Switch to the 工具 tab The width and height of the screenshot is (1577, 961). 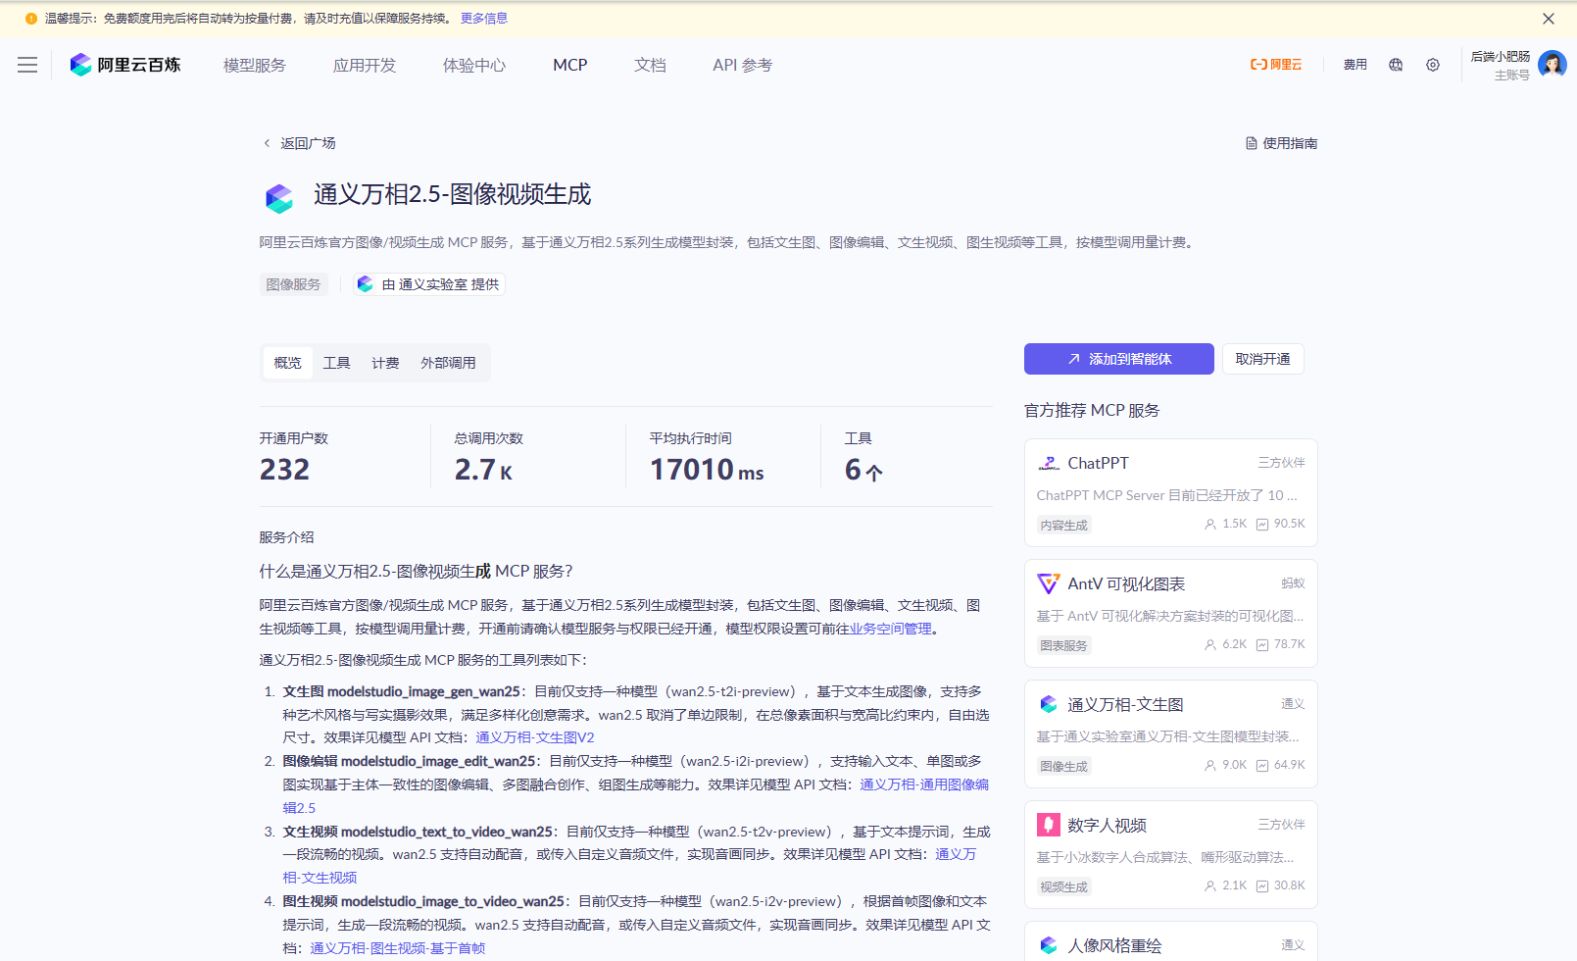(336, 363)
